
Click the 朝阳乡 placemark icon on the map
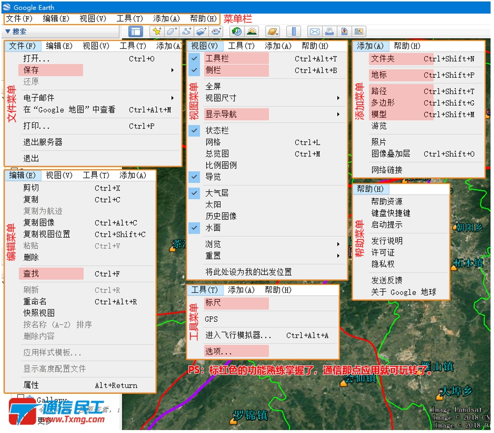[456, 227]
